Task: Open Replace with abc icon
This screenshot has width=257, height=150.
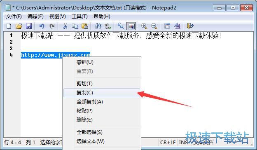Action: pos(108,26)
